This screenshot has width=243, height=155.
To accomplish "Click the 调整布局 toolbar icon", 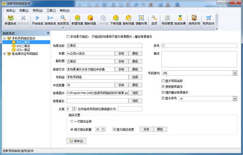I will click(x=141, y=18).
